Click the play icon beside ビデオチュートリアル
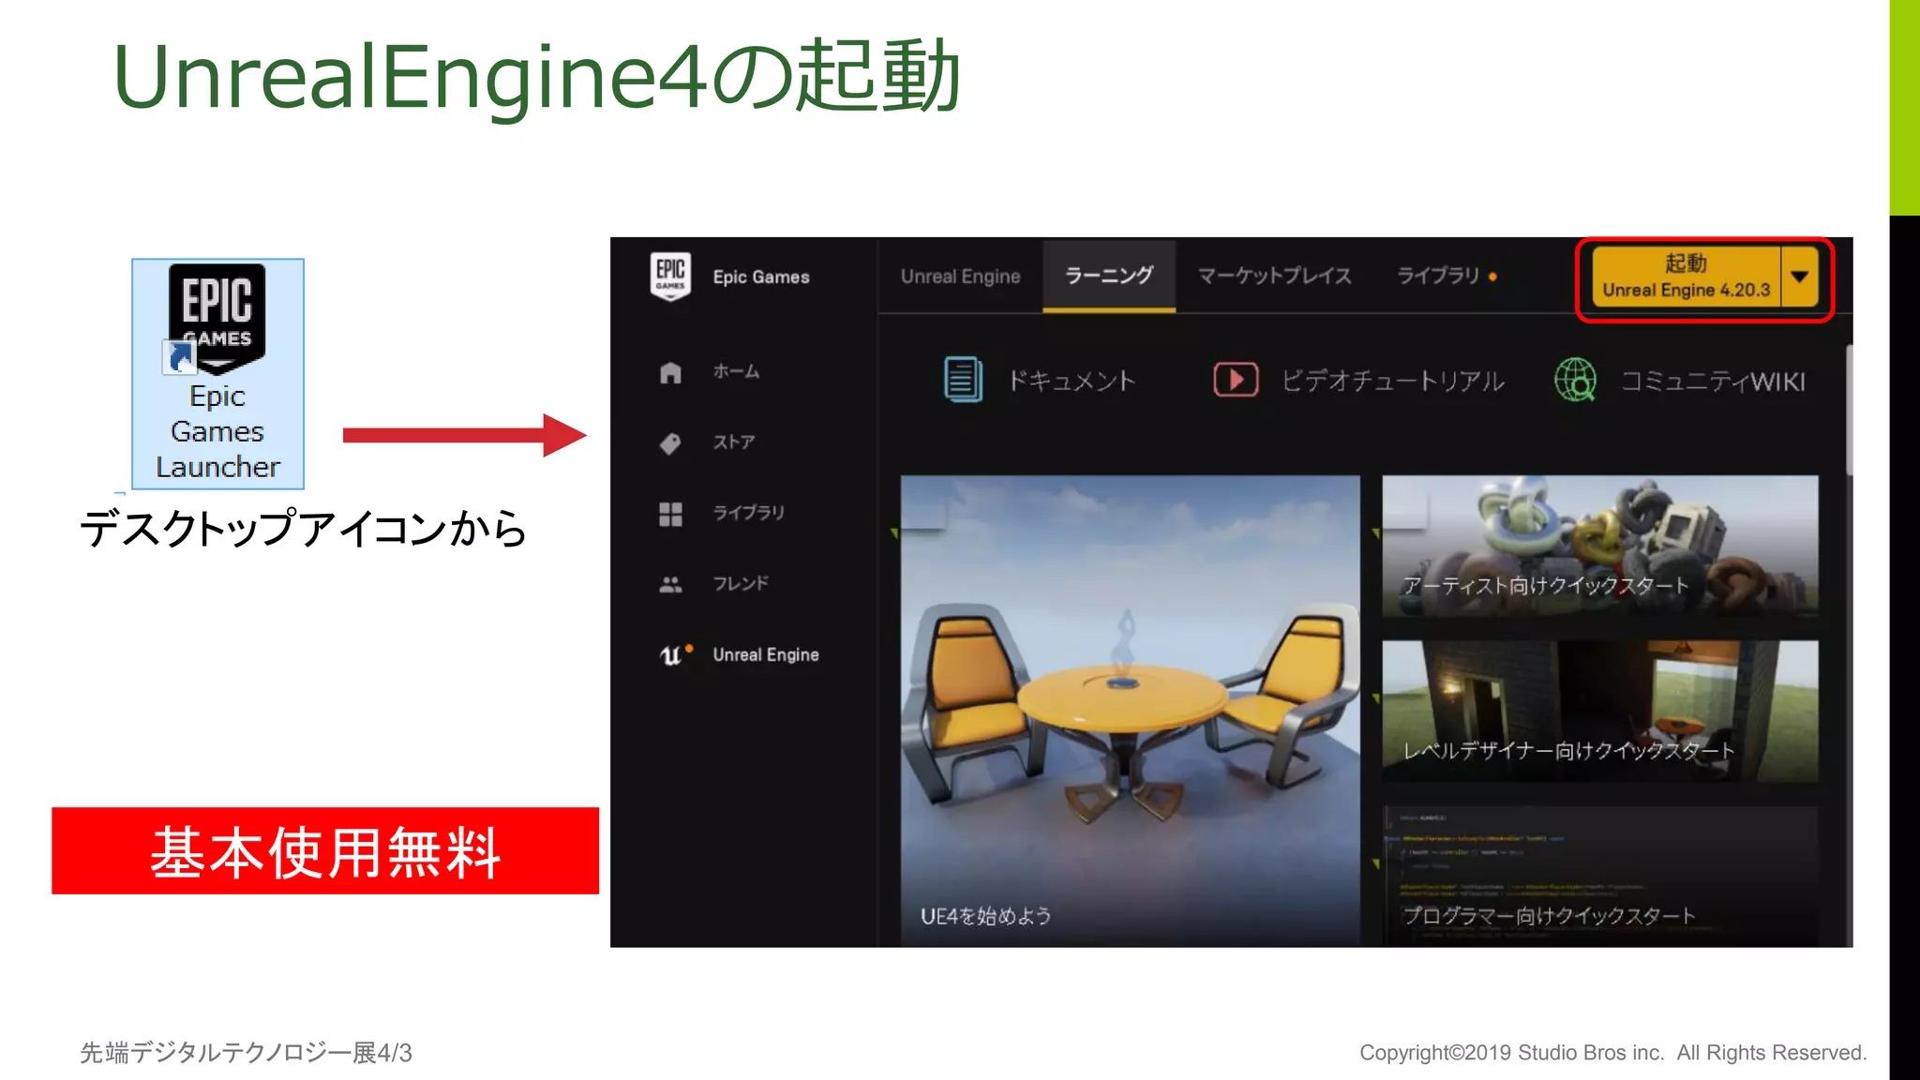This screenshot has height=1080, width=1920. 1236,380
